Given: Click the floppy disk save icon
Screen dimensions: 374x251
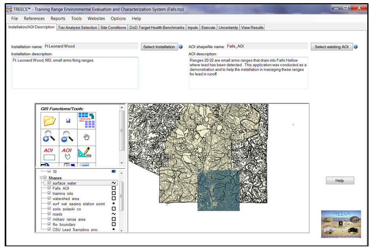Looking at the screenshot, I should [x=68, y=121].
